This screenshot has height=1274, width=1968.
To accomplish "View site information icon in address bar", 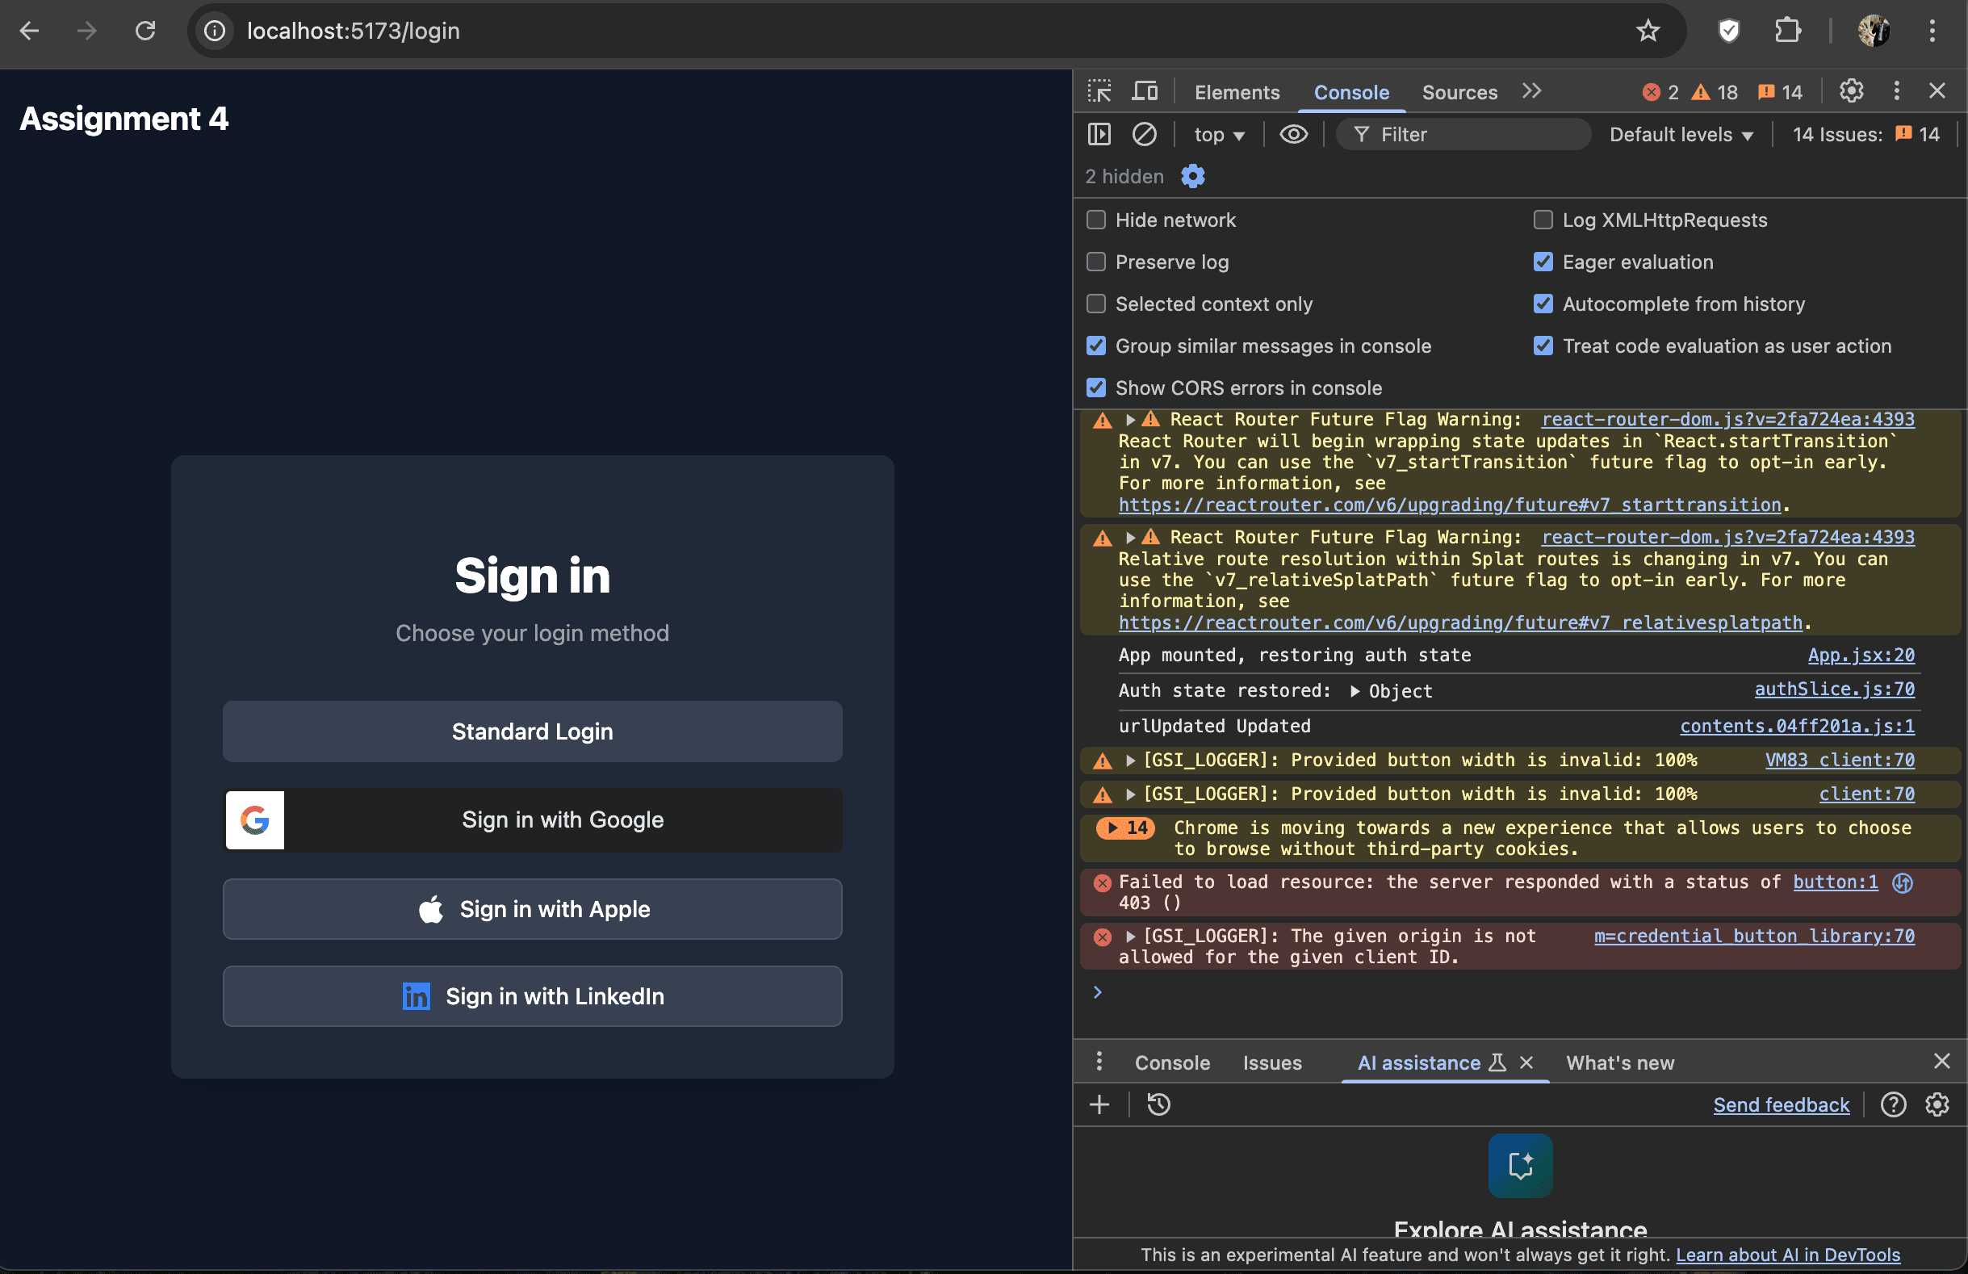I will click(214, 31).
